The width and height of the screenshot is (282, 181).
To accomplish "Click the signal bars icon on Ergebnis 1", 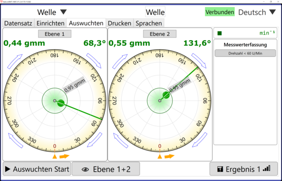I will coord(266,168).
